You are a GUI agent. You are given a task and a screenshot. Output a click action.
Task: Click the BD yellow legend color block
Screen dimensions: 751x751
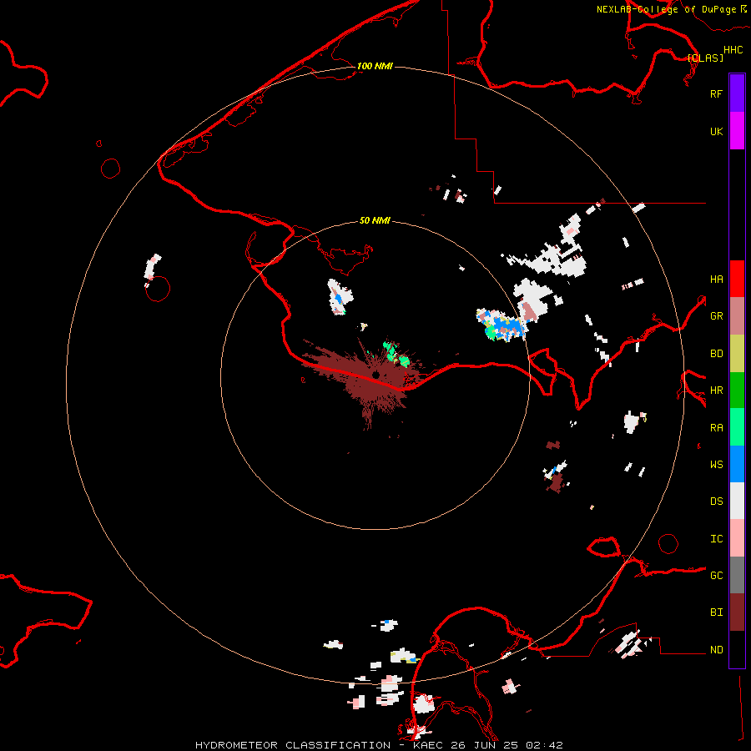tap(737, 354)
